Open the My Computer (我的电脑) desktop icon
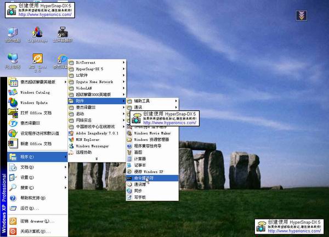The width and height of the screenshot is (329, 237). tap(13, 35)
